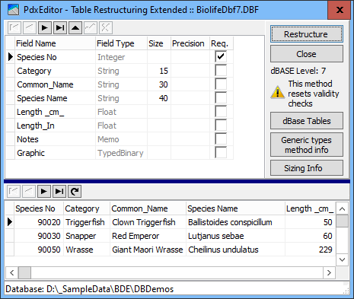
Task: Click the Database path in status bar
Action: point(90,289)
